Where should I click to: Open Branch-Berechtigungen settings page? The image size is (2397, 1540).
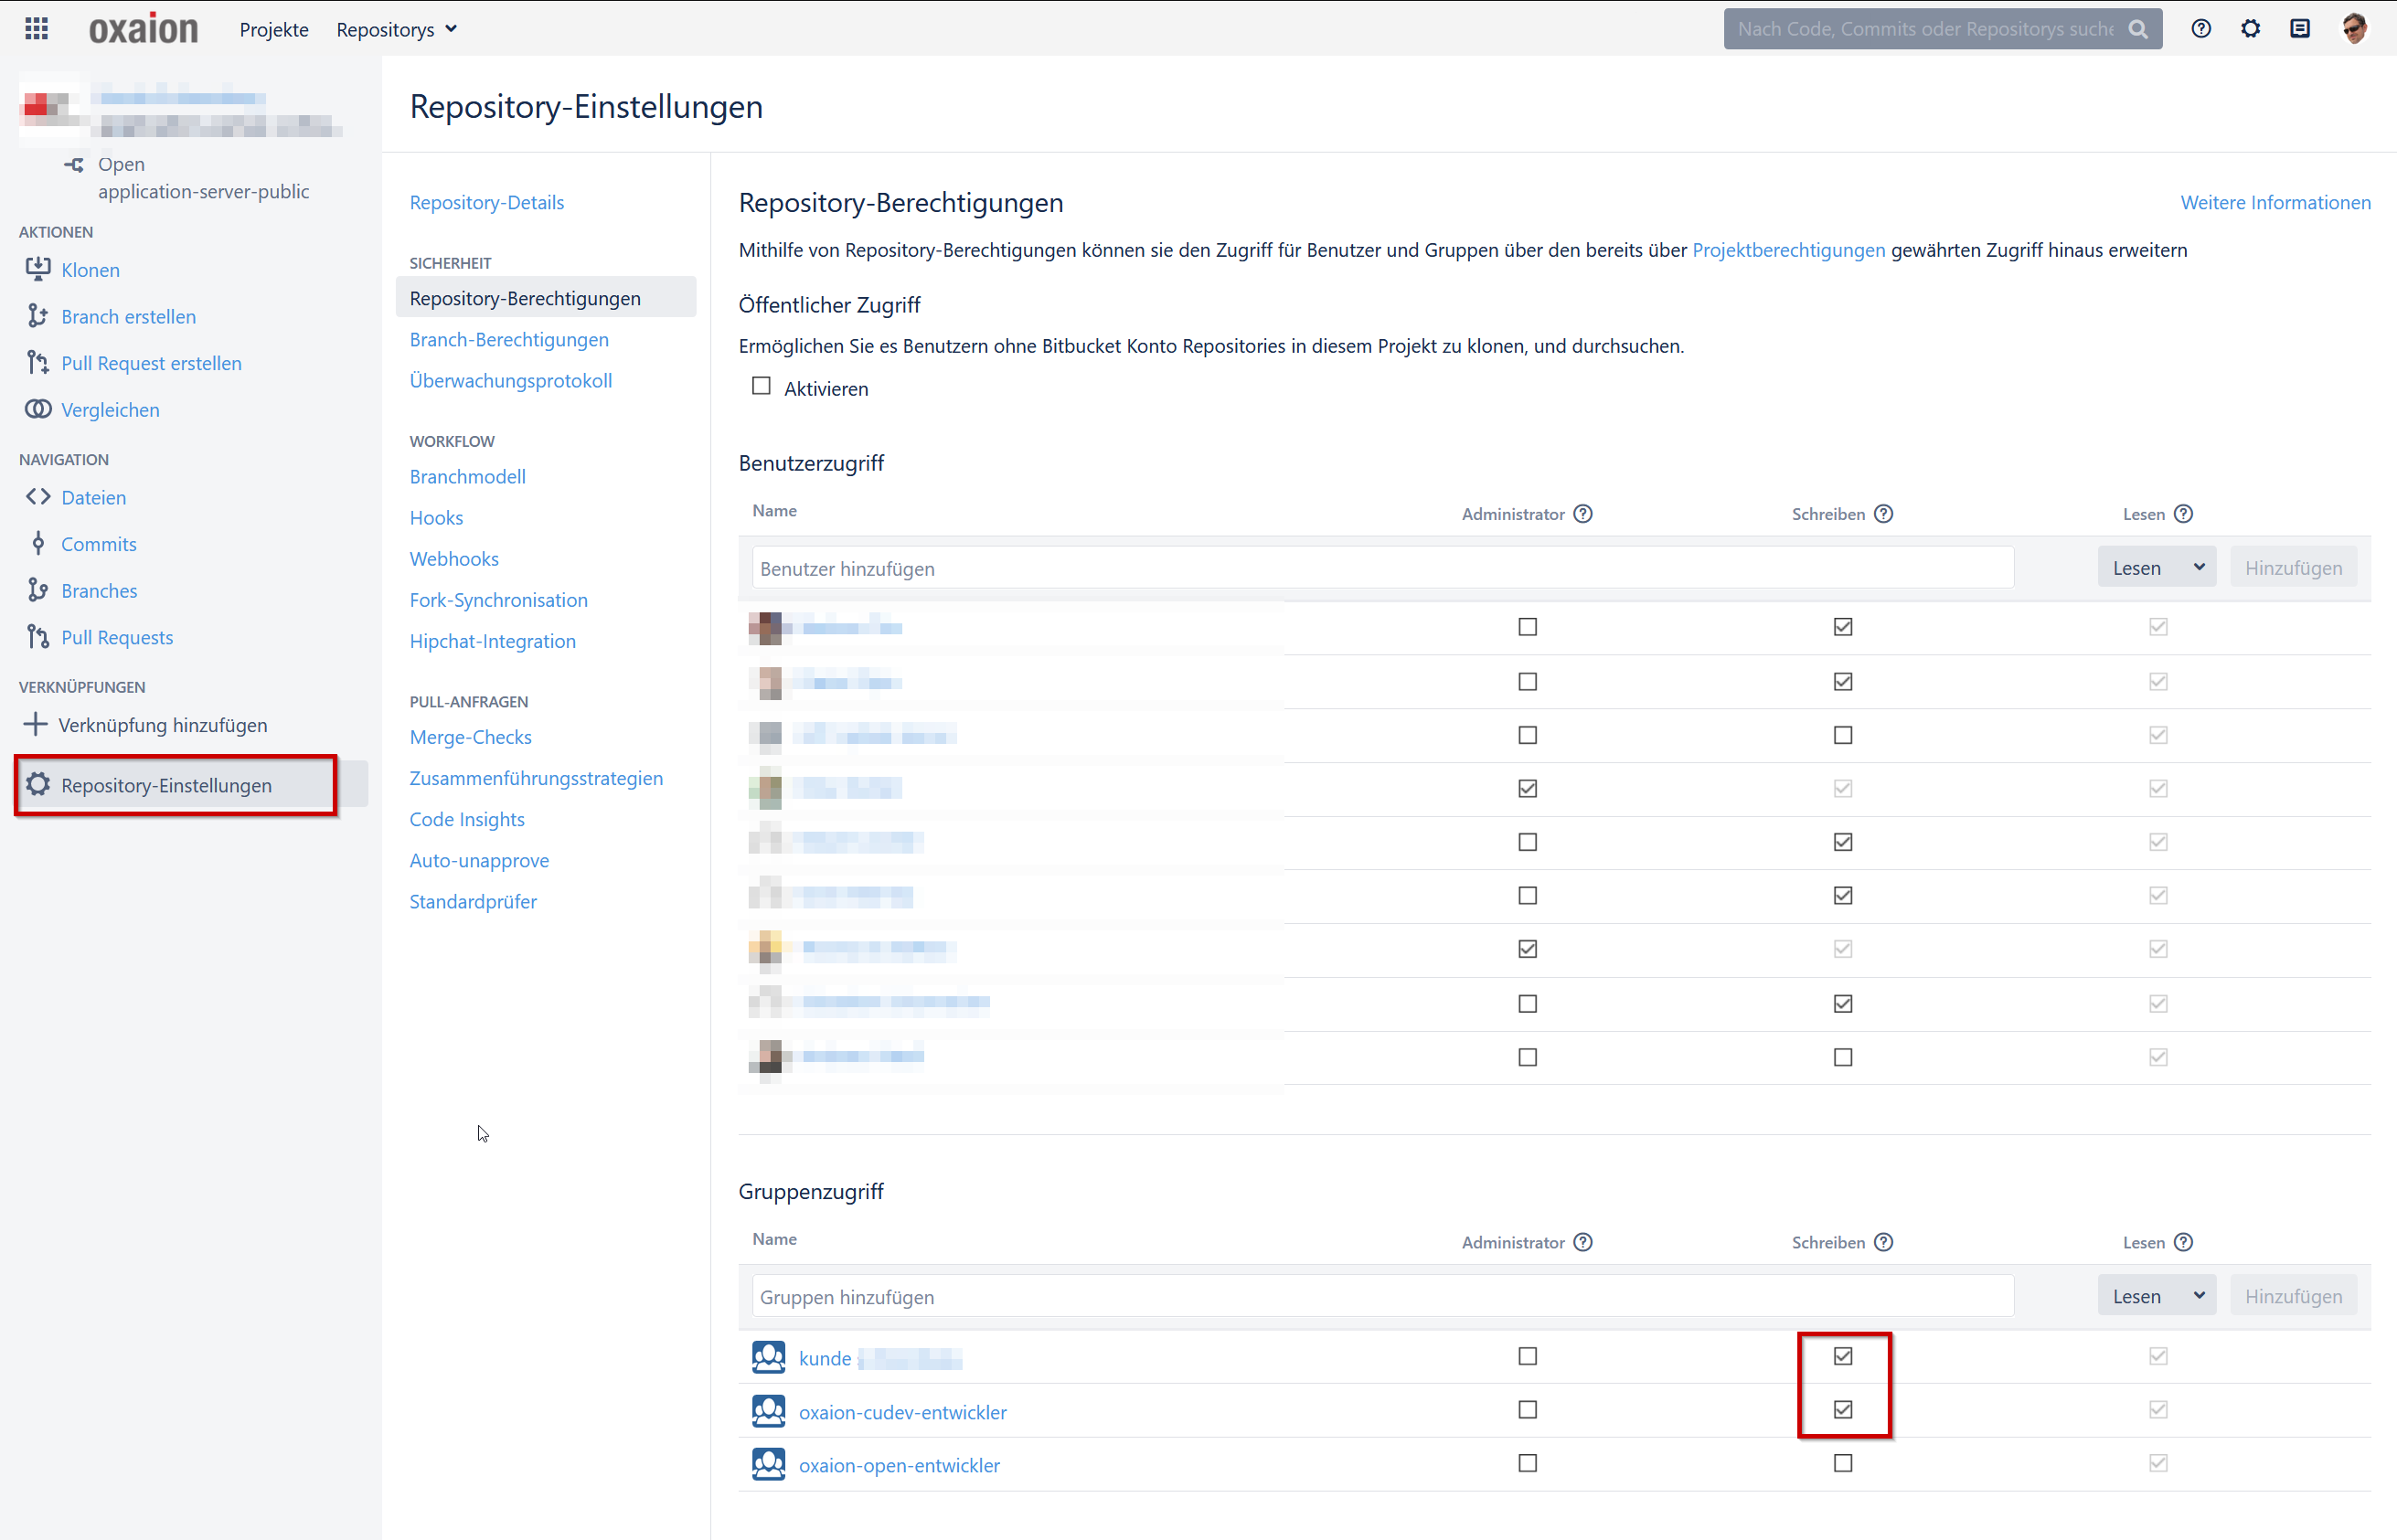click(x=509, y=339)
